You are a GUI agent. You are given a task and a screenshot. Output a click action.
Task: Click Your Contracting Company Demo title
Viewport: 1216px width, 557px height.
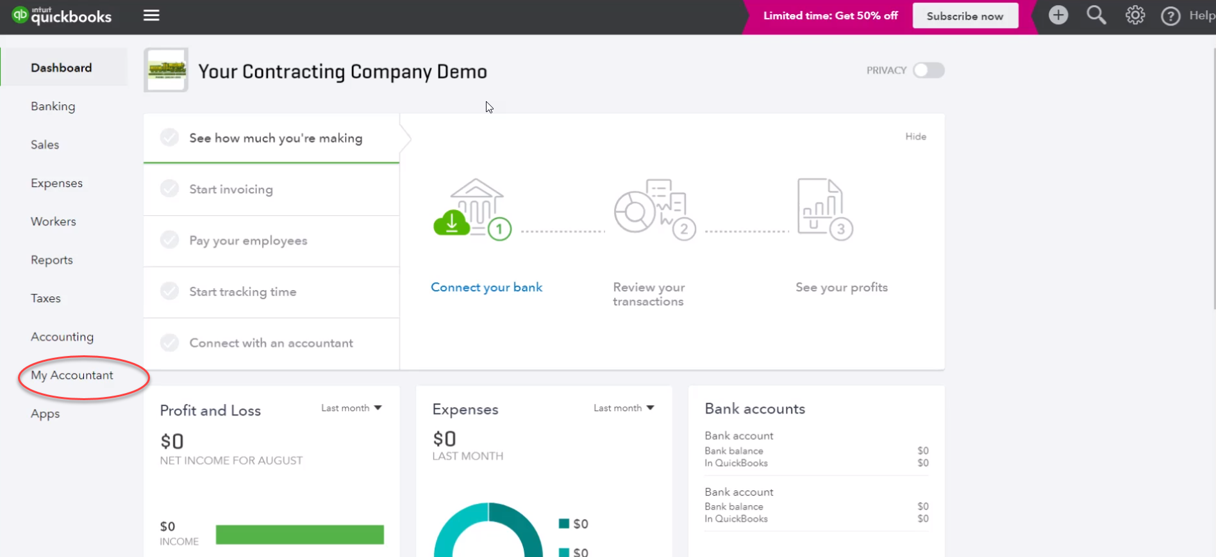[343, 72]
